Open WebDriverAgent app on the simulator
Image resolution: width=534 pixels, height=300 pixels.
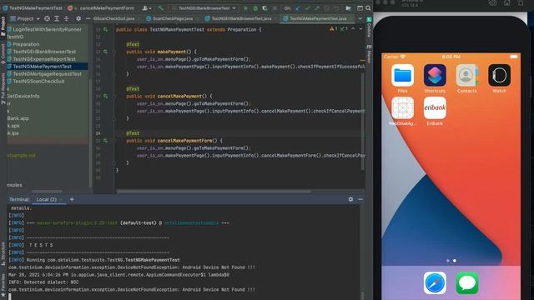tap(402, 111)
